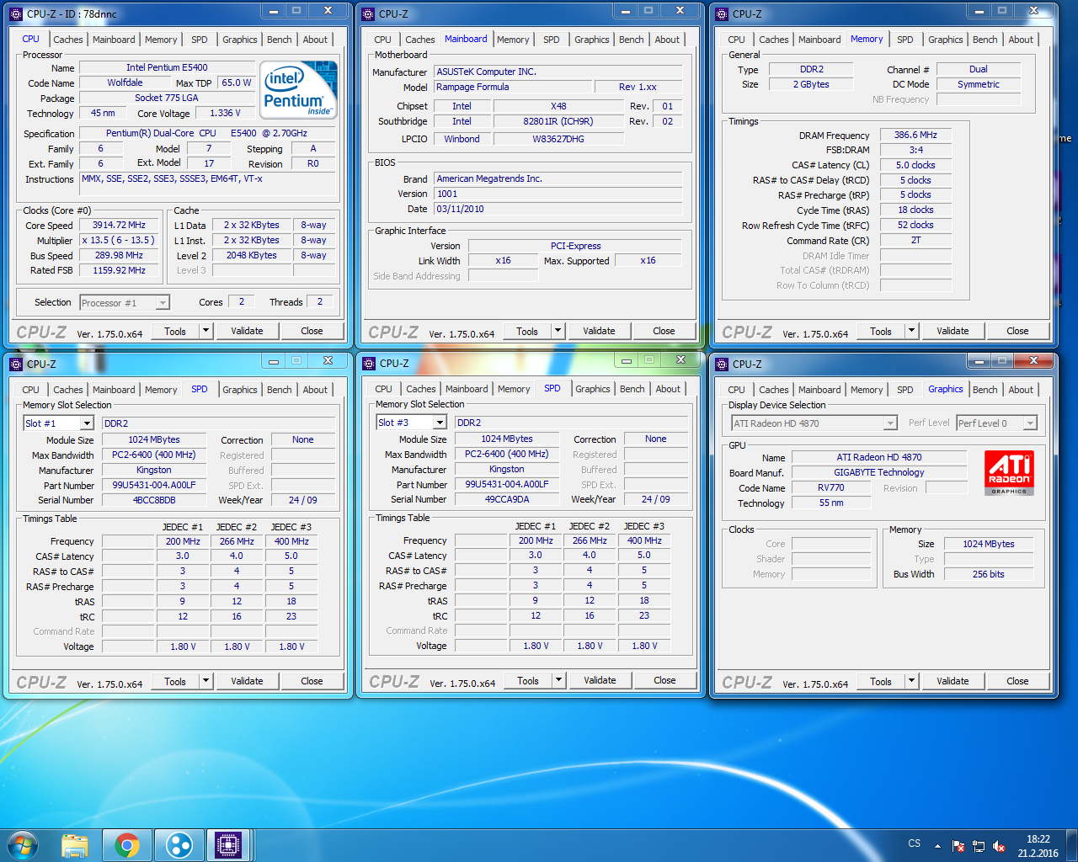Click the title bar icon of the Slot #3 SPD window
Image resolution: width=1078 pixels, height=862 pixels.
pos(368,363)
